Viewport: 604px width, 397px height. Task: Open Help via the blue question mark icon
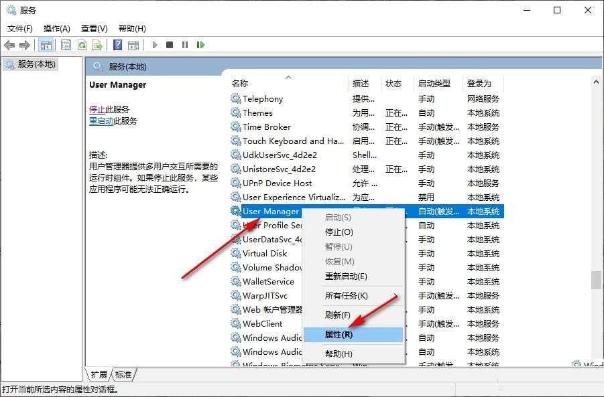[117, 45]
